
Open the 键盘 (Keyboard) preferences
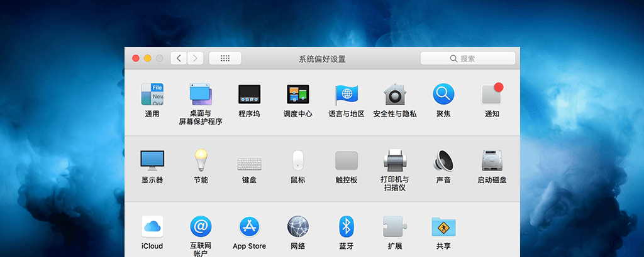click(249, 163)
